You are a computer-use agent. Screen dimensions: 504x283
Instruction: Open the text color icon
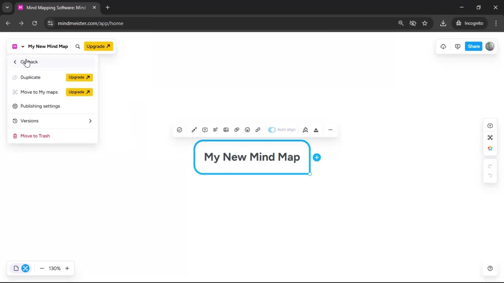point(316,130)
